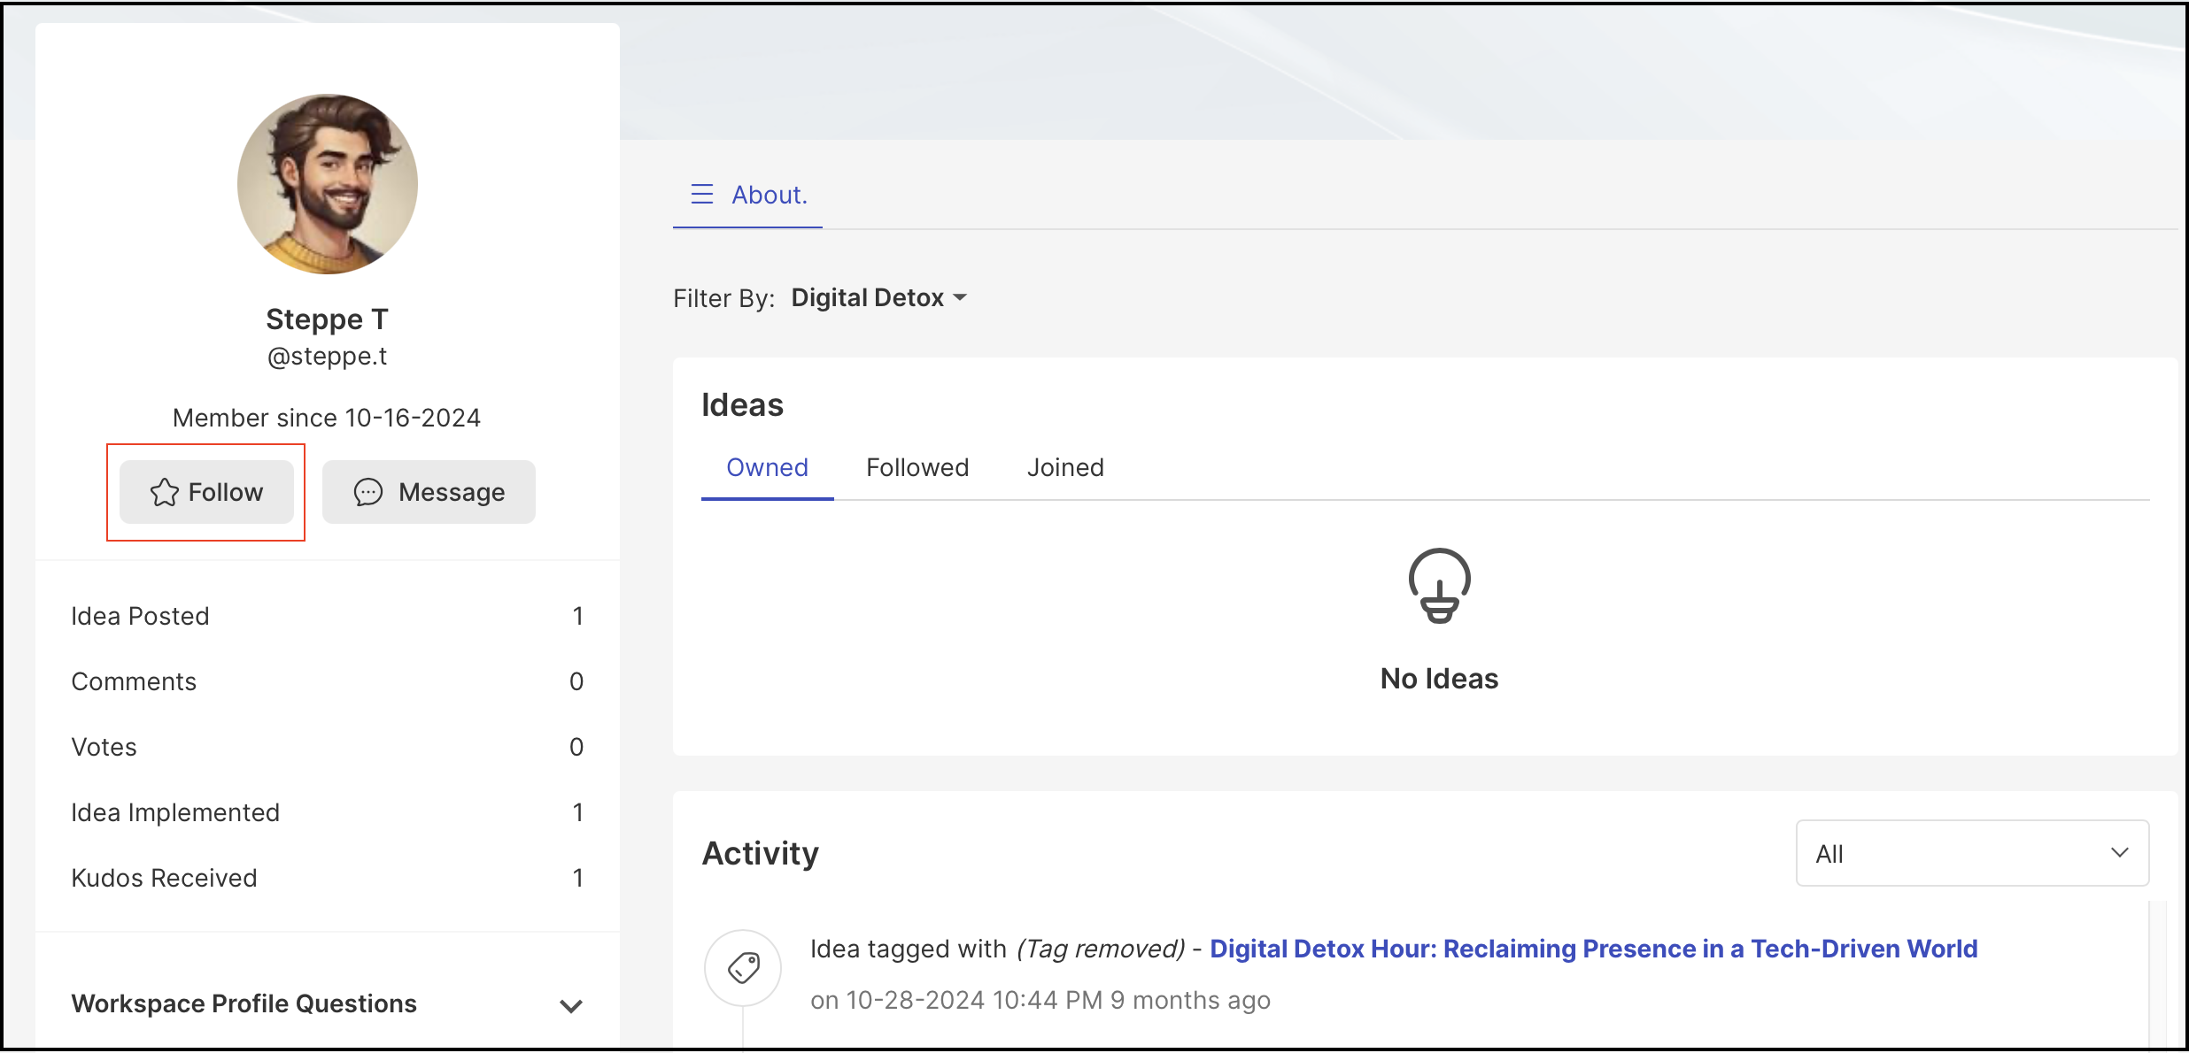Click the Kudos Received stat row

tap(328, 878)
